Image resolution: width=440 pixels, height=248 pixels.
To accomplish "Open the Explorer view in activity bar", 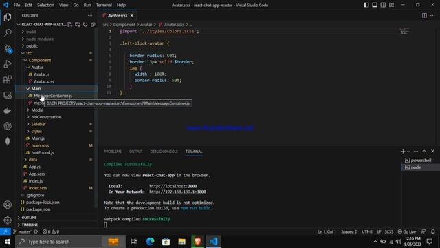I will point(8,17).
